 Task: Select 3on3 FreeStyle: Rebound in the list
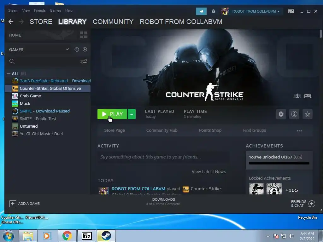click(48, 81)
